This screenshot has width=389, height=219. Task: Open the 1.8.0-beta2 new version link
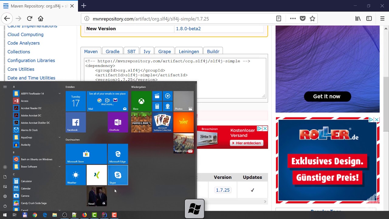188,29
